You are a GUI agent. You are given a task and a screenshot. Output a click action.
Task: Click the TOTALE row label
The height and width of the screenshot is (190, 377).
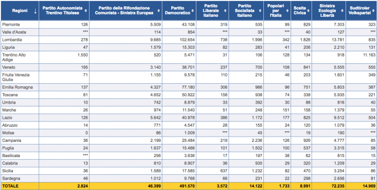pos(10,186)
